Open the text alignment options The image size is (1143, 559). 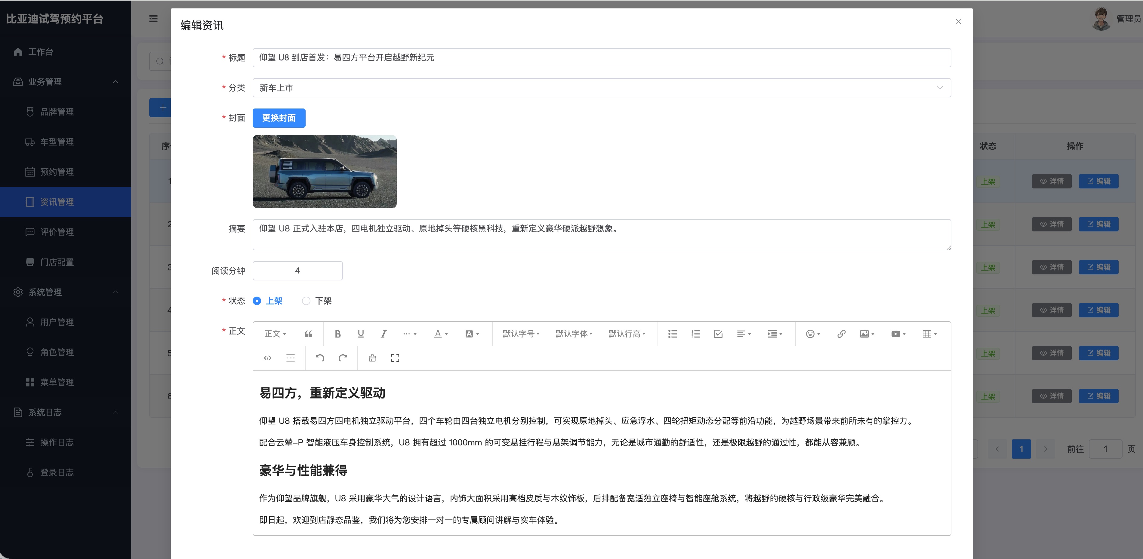[744, 334]
